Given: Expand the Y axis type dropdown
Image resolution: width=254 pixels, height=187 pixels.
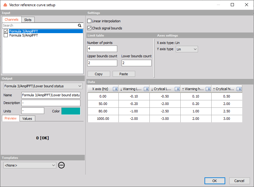Looking at the screenshot, I should (187, 49).
